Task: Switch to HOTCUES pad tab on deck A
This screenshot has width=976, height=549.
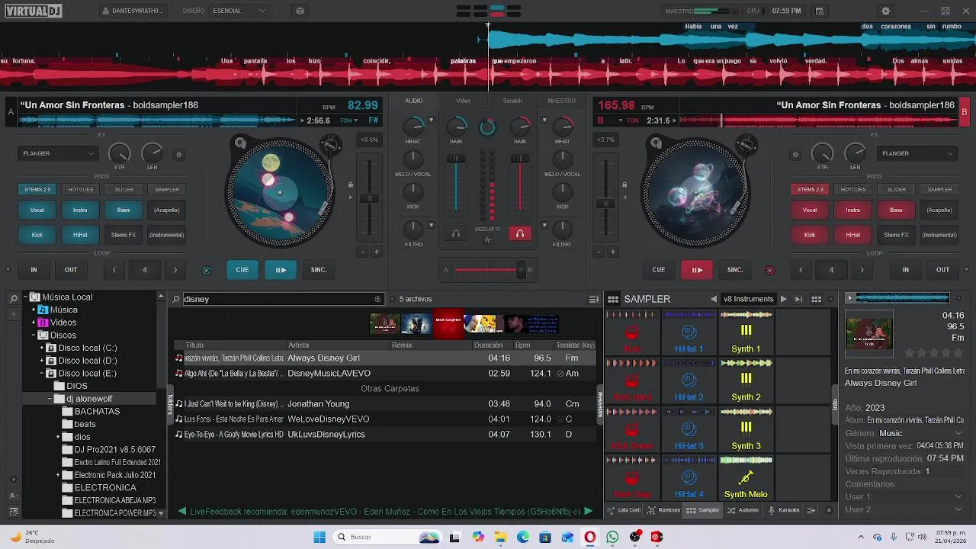Action: click(80, 189)
